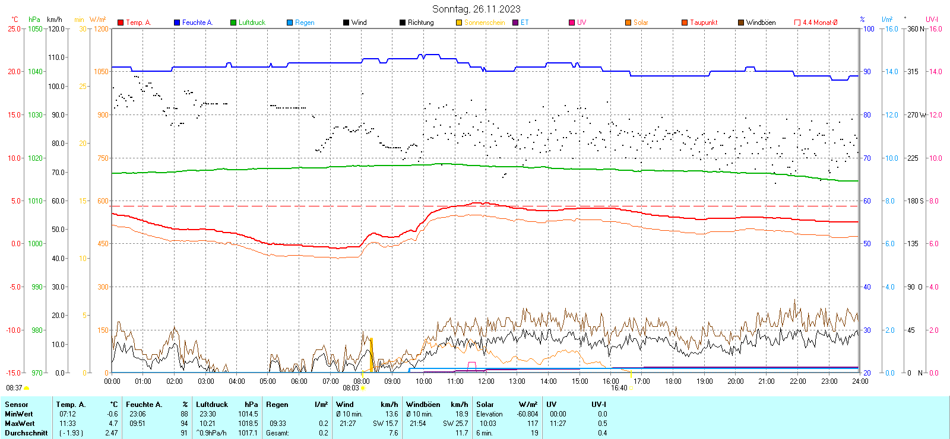The image size is (950, 439).
Task: Click the 16:40 sunset marker below the time axis
Action: tap(631, 388)
